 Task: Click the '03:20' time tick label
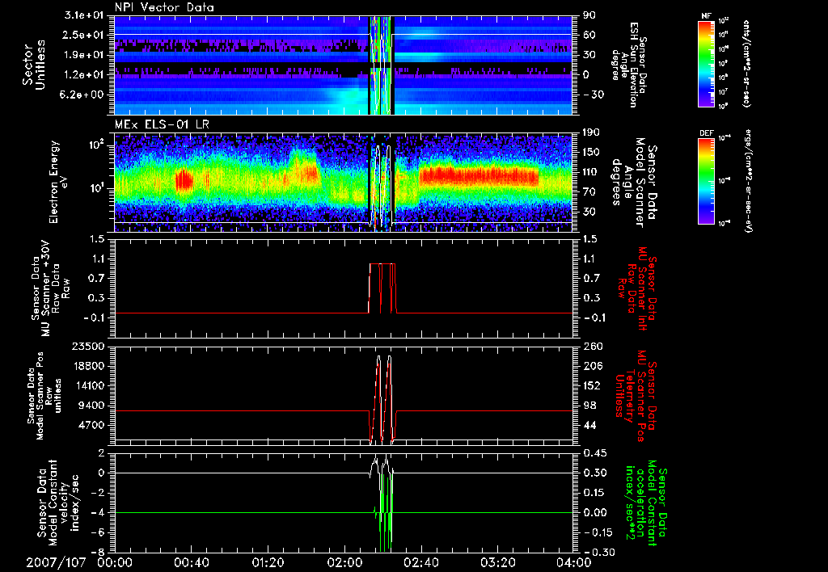(497, 562)
